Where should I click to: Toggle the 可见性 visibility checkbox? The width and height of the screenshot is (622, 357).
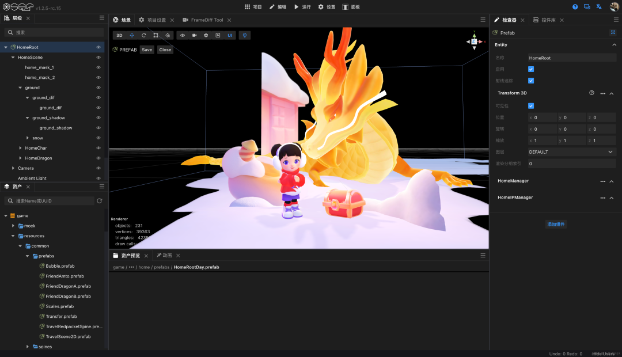tap(531, 106)
